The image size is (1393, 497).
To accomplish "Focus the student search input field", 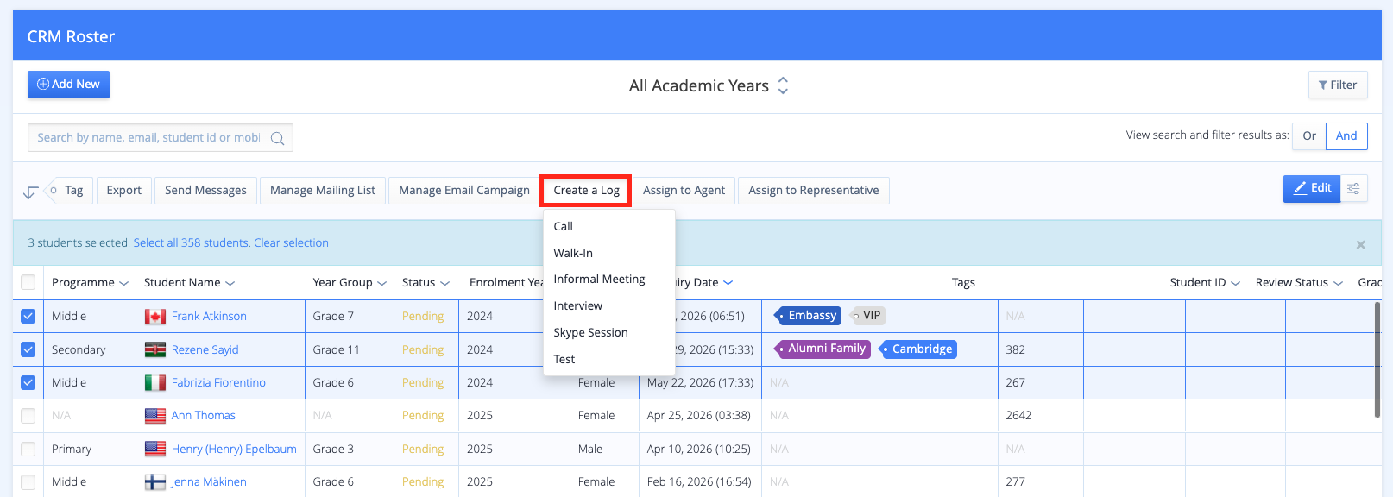I will coord(148,138).
